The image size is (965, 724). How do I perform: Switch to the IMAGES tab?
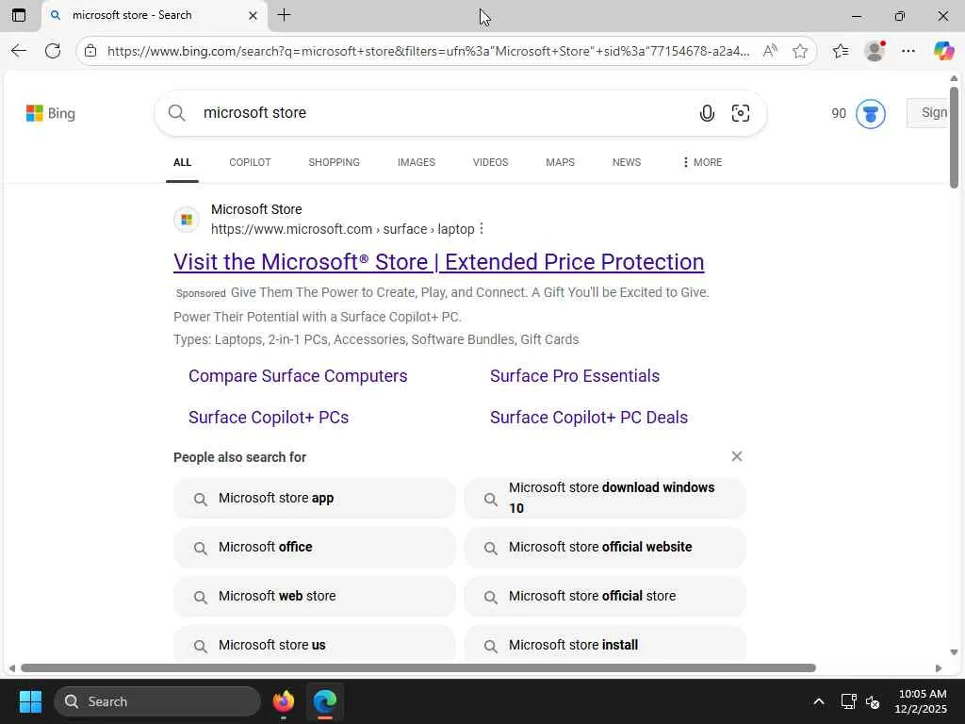click(416, 162)
